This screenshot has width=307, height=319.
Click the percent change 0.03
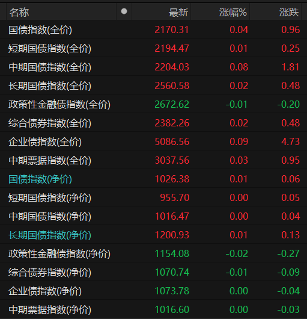(239, 160)
